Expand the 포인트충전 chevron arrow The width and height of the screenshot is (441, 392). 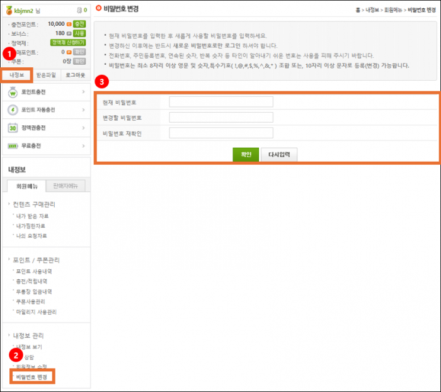pyautogui.click(x=83, y=92)
